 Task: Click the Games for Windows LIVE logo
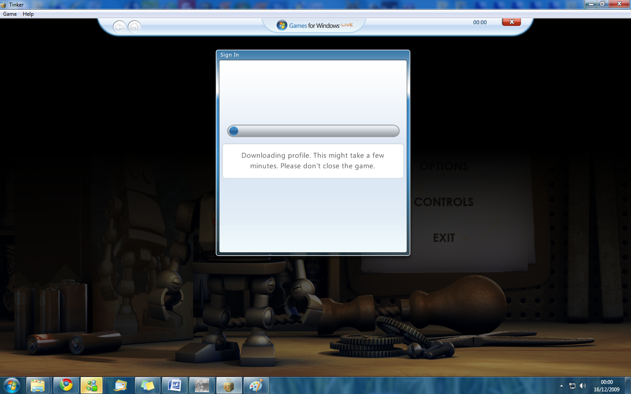coord(314,25)
